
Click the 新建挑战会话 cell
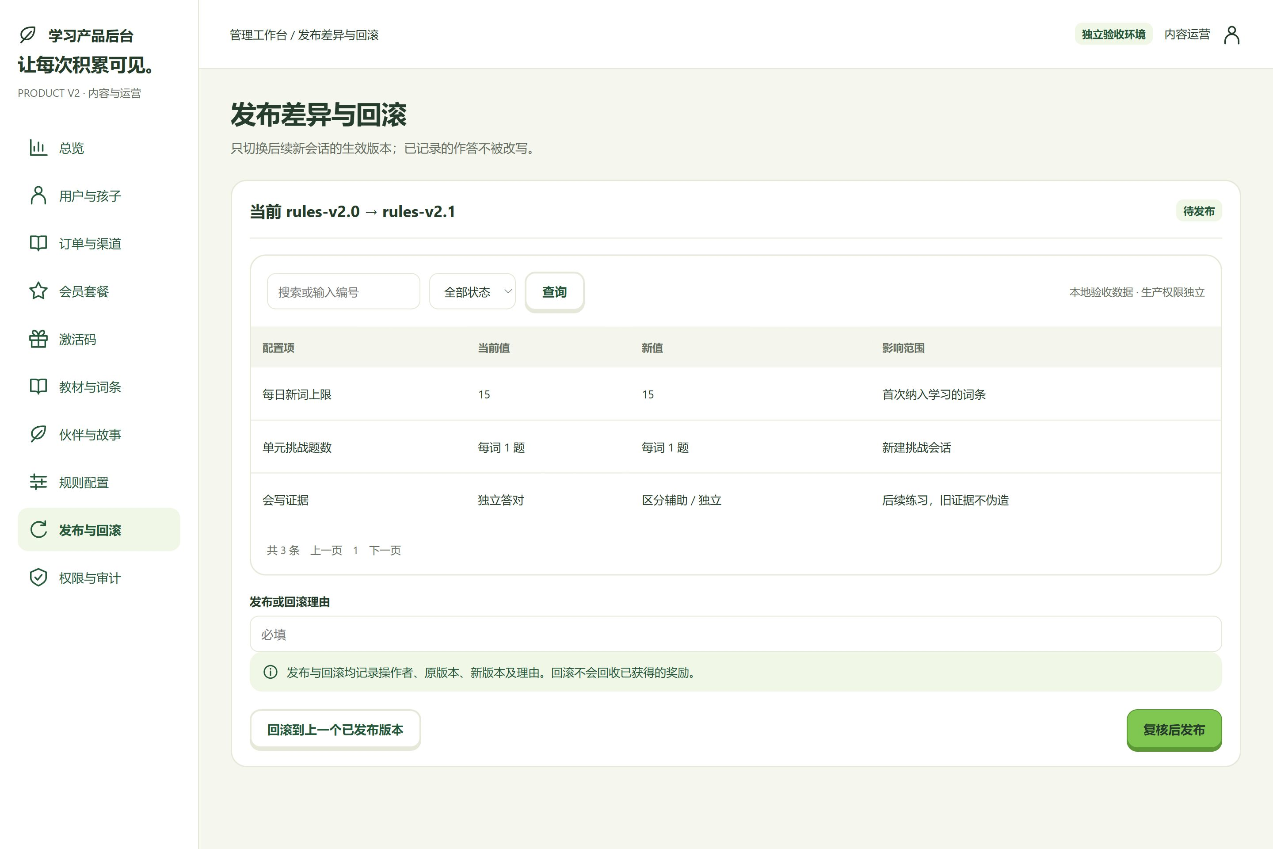tap(916, 447)
